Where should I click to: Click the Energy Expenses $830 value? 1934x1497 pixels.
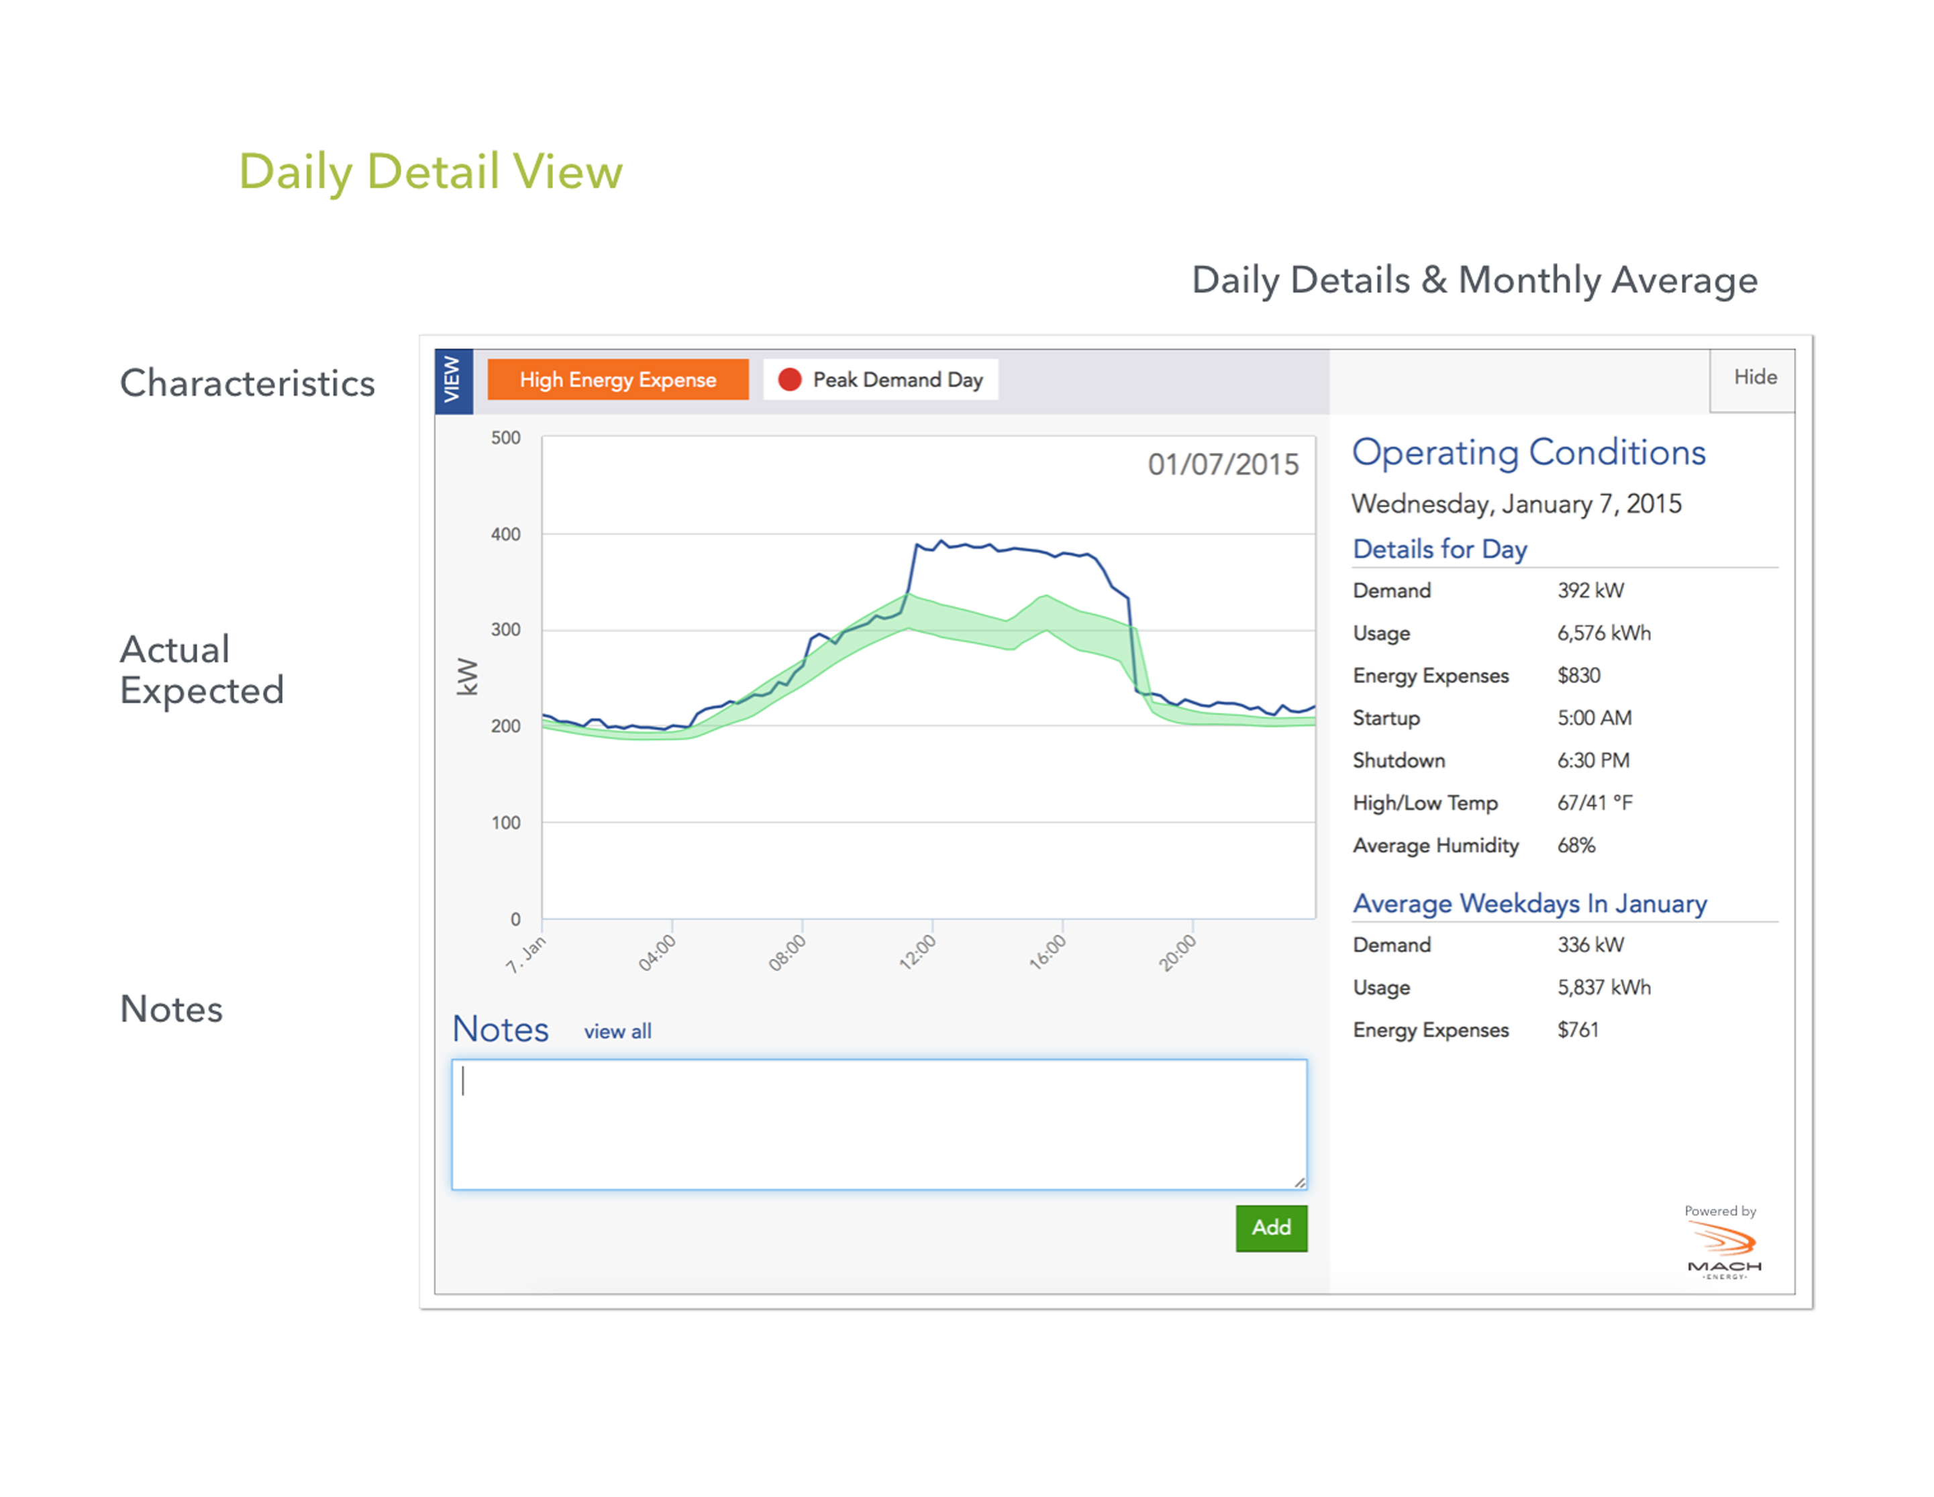click(1578, 676)
